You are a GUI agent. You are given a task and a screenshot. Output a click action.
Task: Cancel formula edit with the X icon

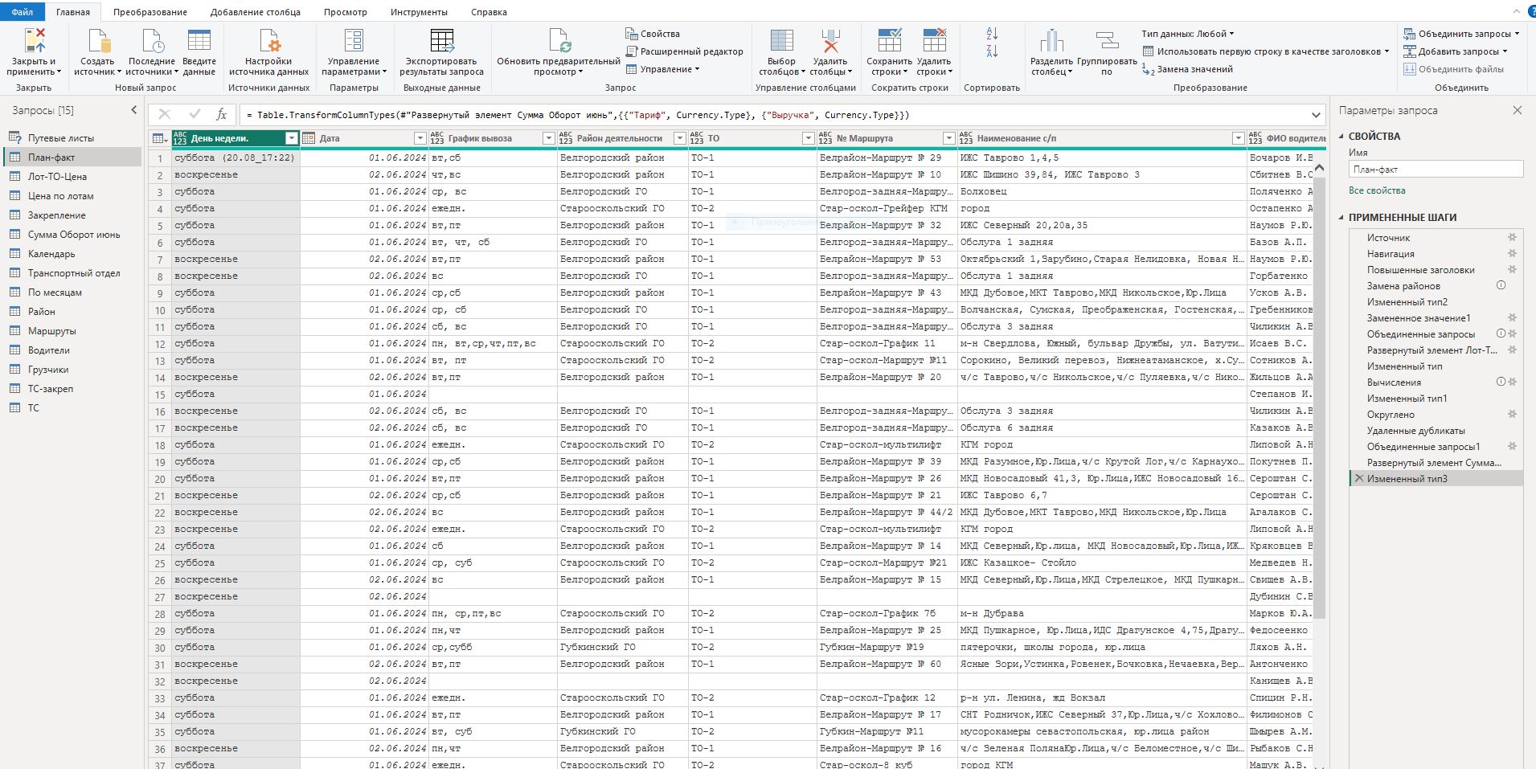point(165,115)
